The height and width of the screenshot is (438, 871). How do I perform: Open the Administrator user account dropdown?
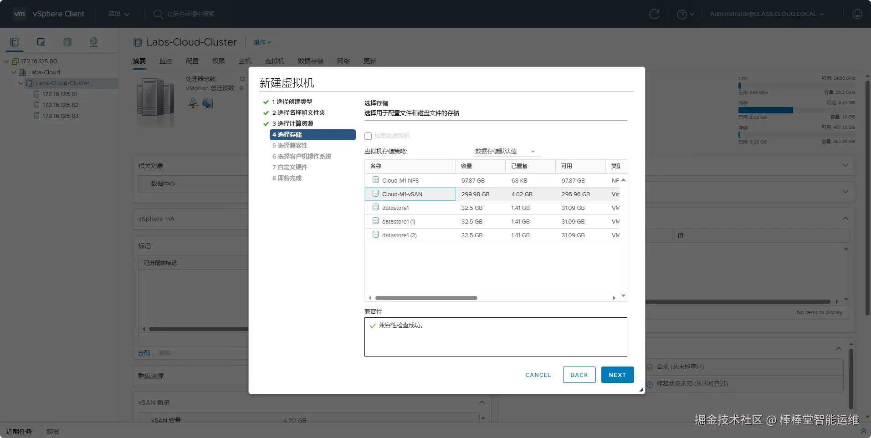click(x=767, y=14)
